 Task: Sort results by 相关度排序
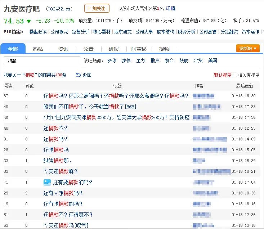pos(249,75)
